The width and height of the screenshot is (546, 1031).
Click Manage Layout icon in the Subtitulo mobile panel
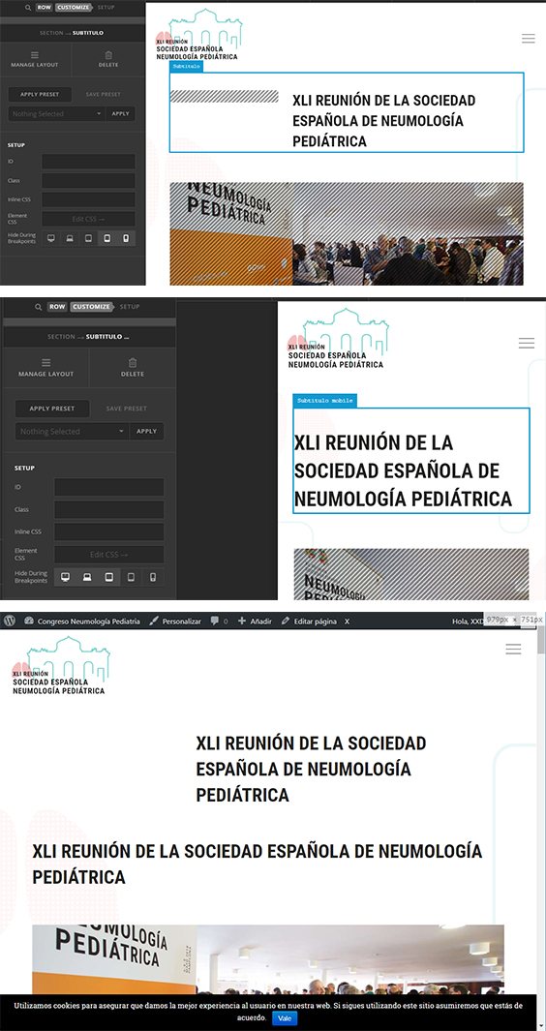(x=46, y=362)
